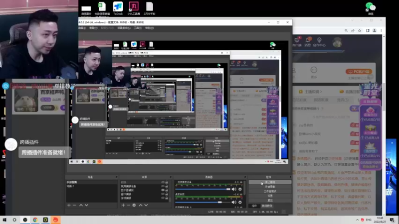Open the spreadsheet file desktop icon

click(x=102, y=8)
